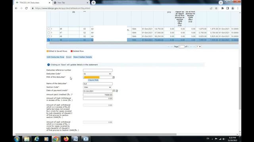Click the network icon in system tray
254x142 pixels.
point(220,139)
